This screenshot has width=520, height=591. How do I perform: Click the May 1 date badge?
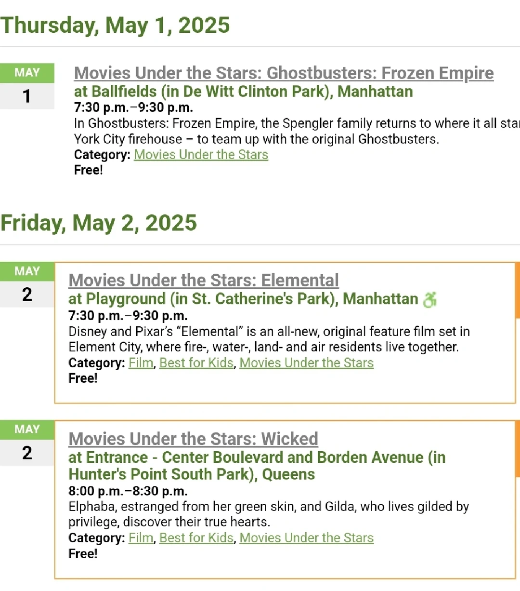click(x=27, y=86)
